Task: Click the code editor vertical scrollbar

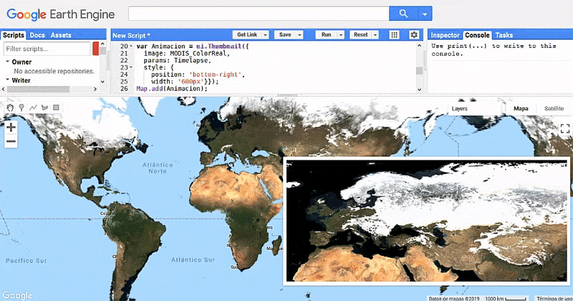Action: [420, 70]
